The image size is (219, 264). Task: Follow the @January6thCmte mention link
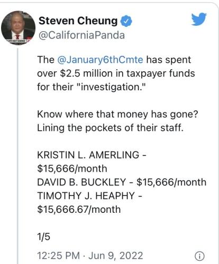click(100, 60)
